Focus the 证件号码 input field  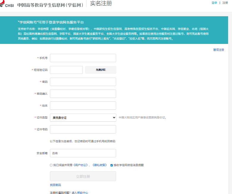pos(83,129)
